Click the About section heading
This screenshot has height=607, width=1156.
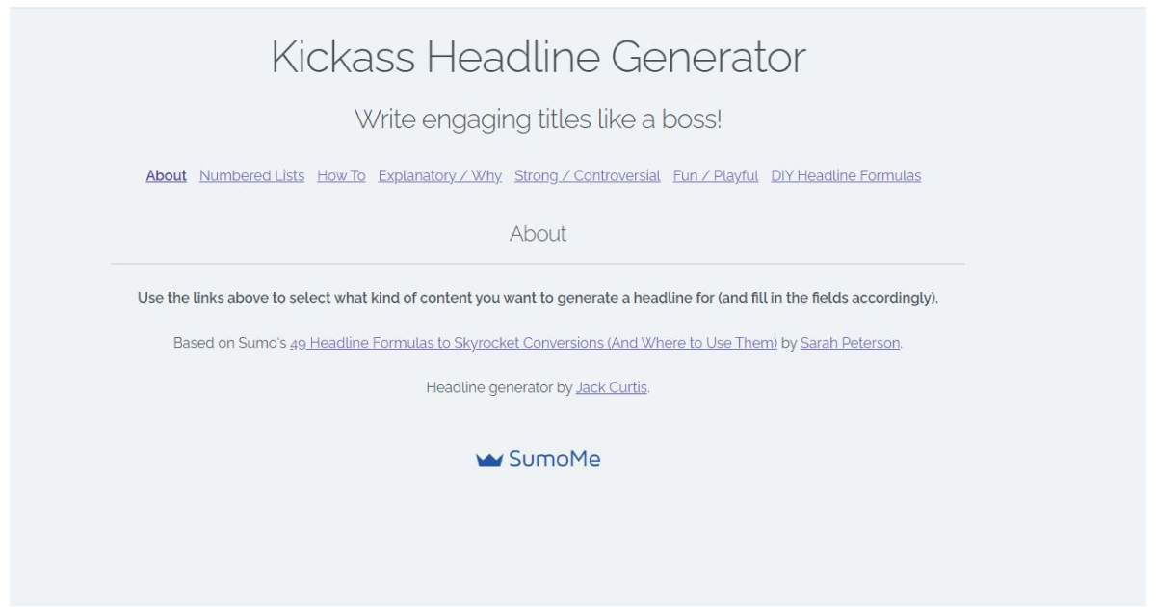(539, 232)
